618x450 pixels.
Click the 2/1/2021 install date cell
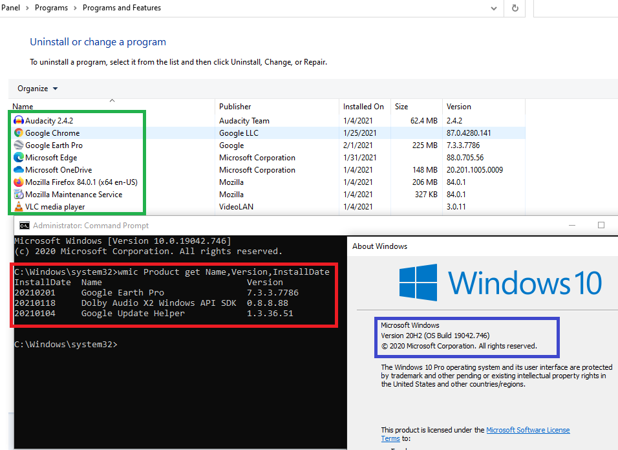(x=357, y=145)
